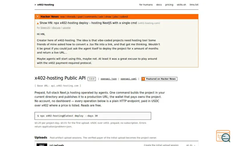Select 'new' in Hacker News bar
The width and height of the screenshot is (233, 146).
tap(62, 17)
